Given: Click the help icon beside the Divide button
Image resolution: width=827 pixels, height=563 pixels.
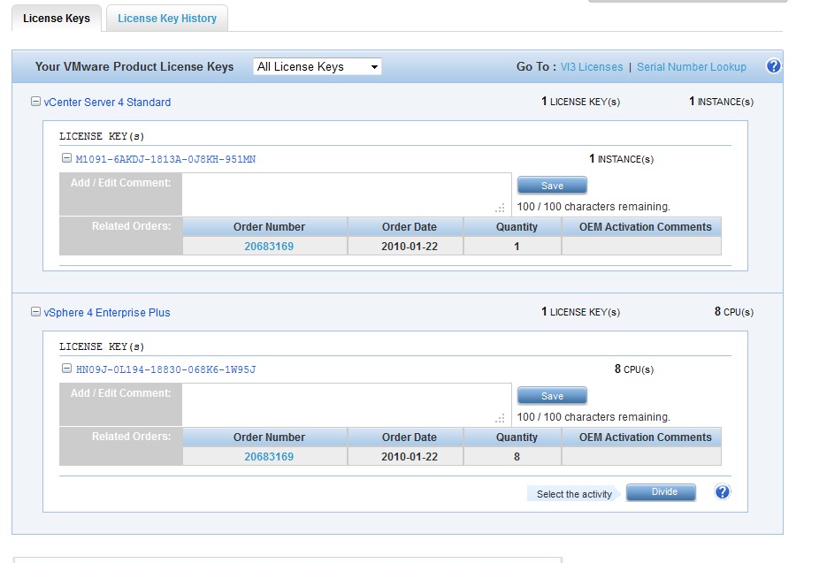Looking at the screenshot, I should [723, 492].
